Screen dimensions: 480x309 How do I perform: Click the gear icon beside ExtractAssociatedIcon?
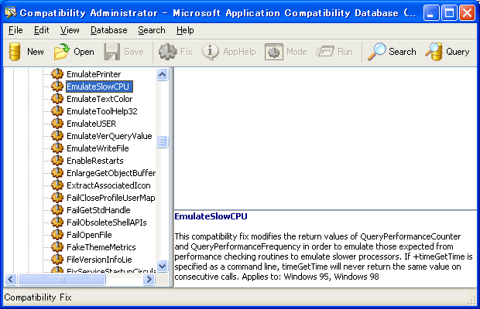(x=57, y=185)
